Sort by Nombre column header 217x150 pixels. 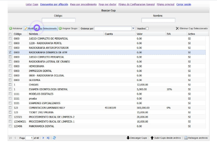pos(33,34)
